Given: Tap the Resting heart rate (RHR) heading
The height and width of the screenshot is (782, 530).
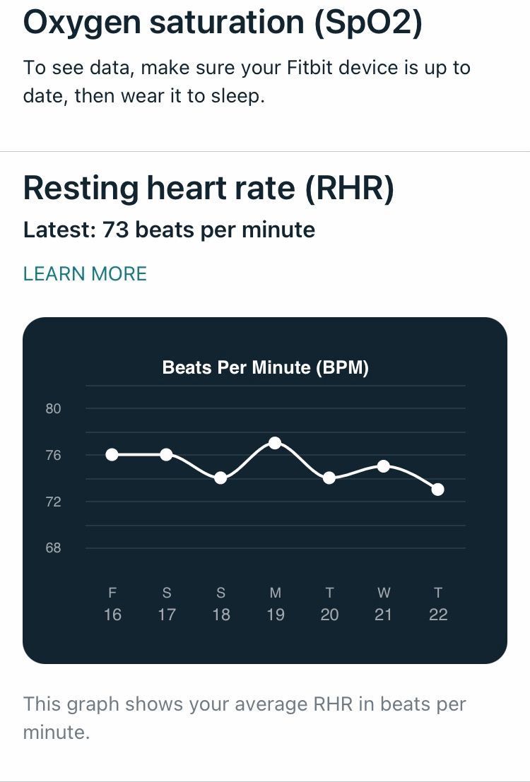Looking at the screenshot, I should [208, 189].
